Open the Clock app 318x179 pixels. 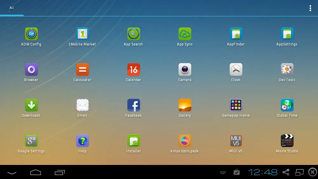pos(236,70)
